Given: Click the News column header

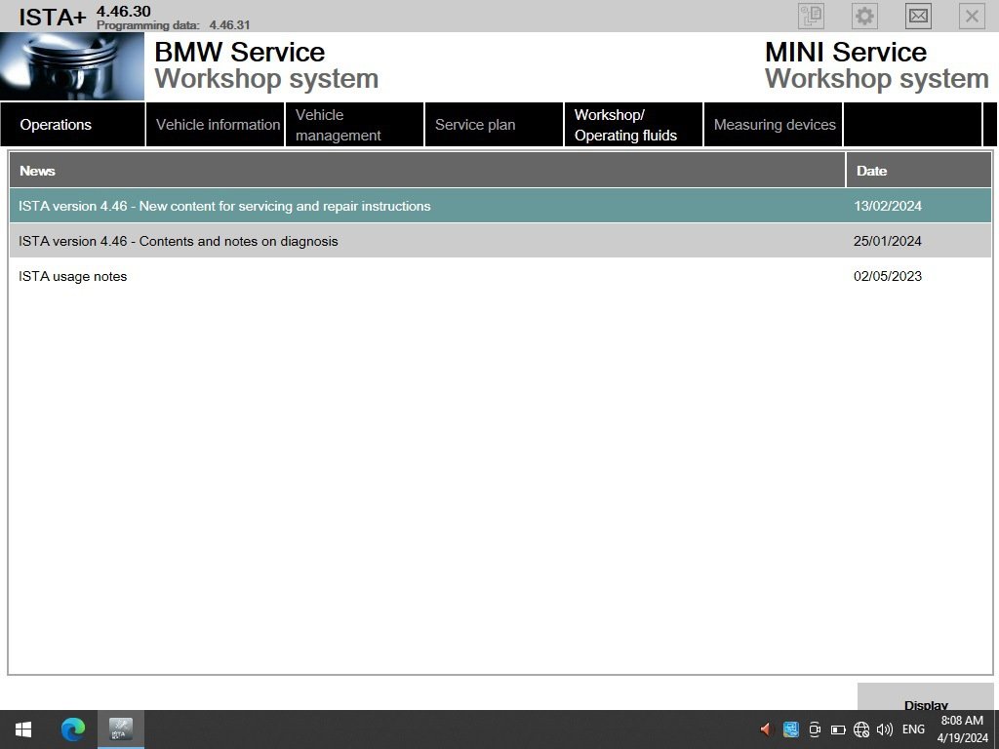Looking at the screenshot, I should (427, 170).
